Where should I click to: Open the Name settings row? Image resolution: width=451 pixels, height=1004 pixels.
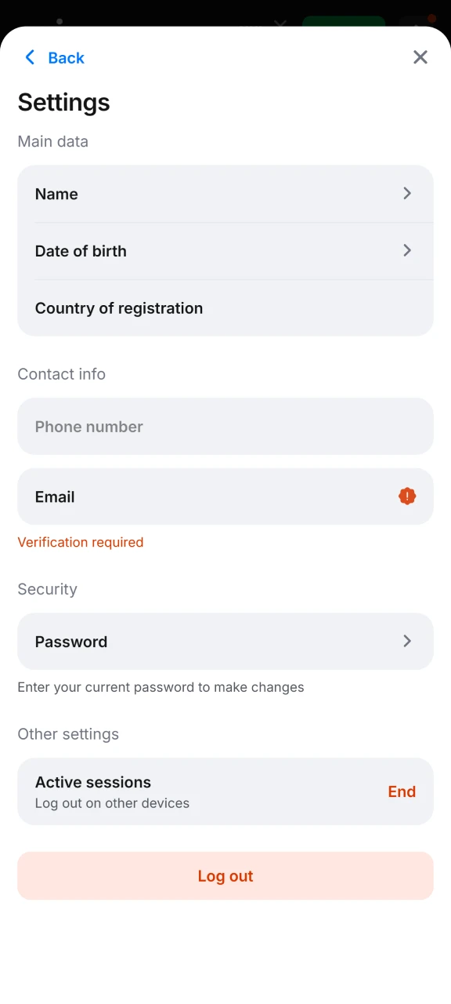point(225,193)
